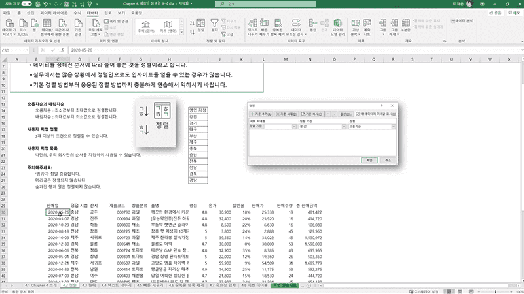The image size is (524, 294).
Task: Select the Geography (지리) data type
Action: tap(168, 27)
